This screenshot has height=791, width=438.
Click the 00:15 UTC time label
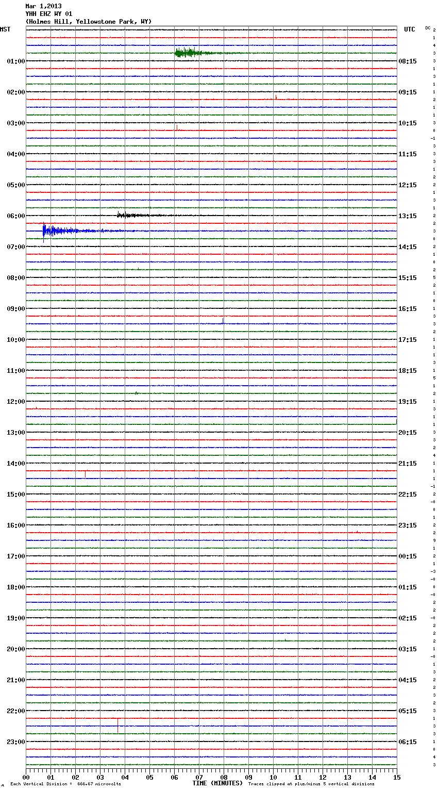tap(408, 556)
